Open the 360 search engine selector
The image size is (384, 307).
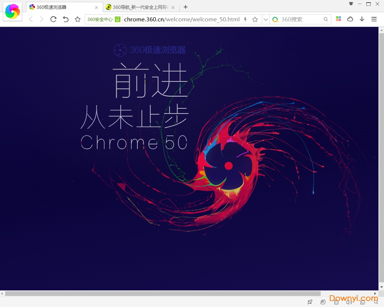276,19
